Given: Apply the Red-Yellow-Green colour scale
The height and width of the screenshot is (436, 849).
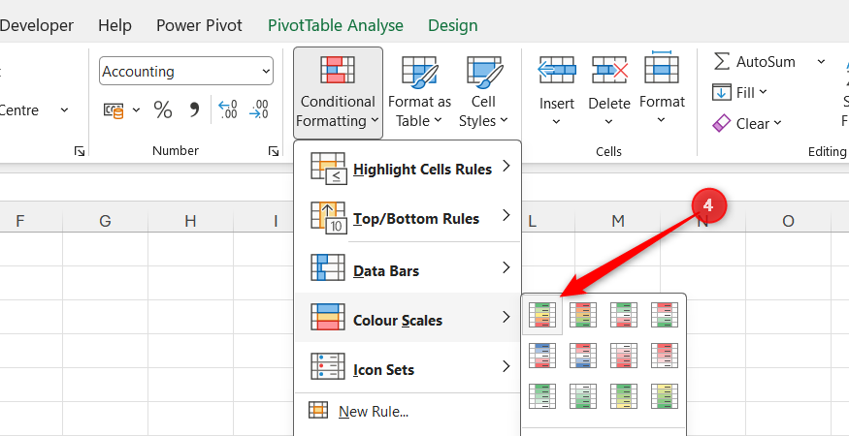Looking at the screenshot, I should pos(583,315).
